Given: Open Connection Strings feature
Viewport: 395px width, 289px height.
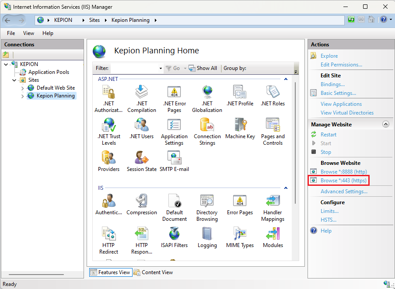Looking at the screenshot, I should 207,132.
